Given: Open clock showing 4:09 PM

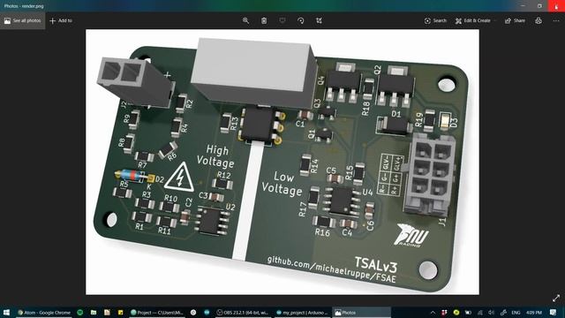Looking at the screenshot, I should 533,312.
